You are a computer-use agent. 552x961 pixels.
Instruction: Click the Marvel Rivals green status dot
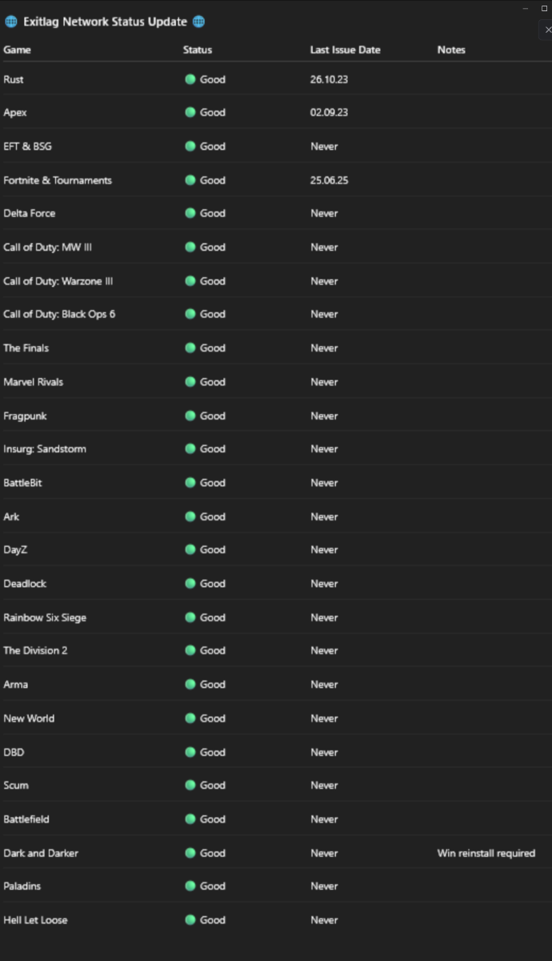coord(190,382)
